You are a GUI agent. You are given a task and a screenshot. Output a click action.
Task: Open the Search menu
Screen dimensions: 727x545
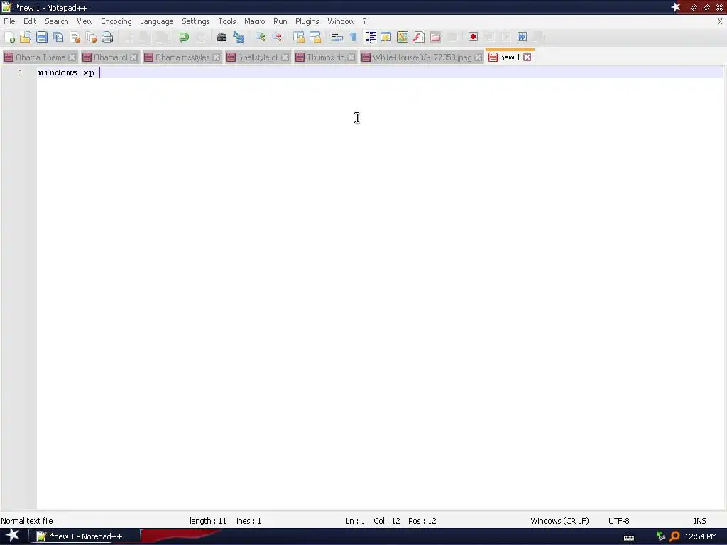click(x=57, y=21)
